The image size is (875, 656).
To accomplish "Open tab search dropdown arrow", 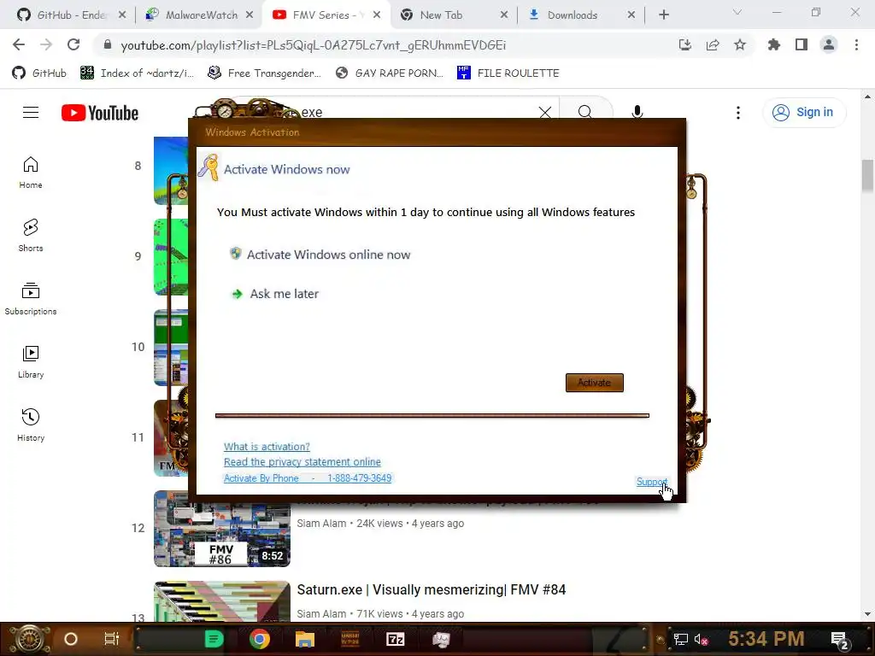I will pyautogui.click(x=737, y=12).
